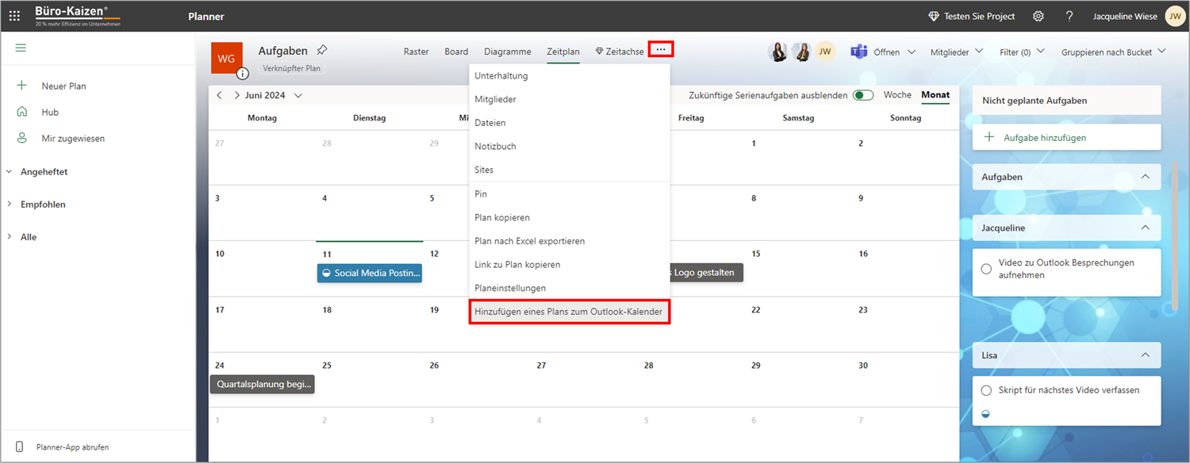Open the three-dots more options button
This screenshot has height=463, width=1190.
[661, 49]
